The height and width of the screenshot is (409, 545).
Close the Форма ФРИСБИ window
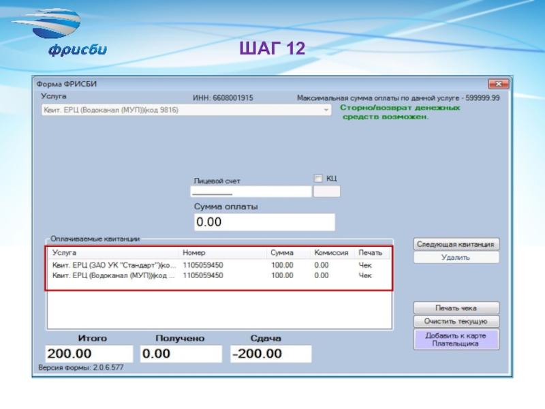tap(499, 84)
